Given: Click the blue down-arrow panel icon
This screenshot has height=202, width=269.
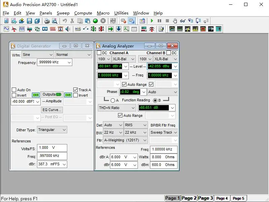Looking at the screenshot, I should 119,29.
